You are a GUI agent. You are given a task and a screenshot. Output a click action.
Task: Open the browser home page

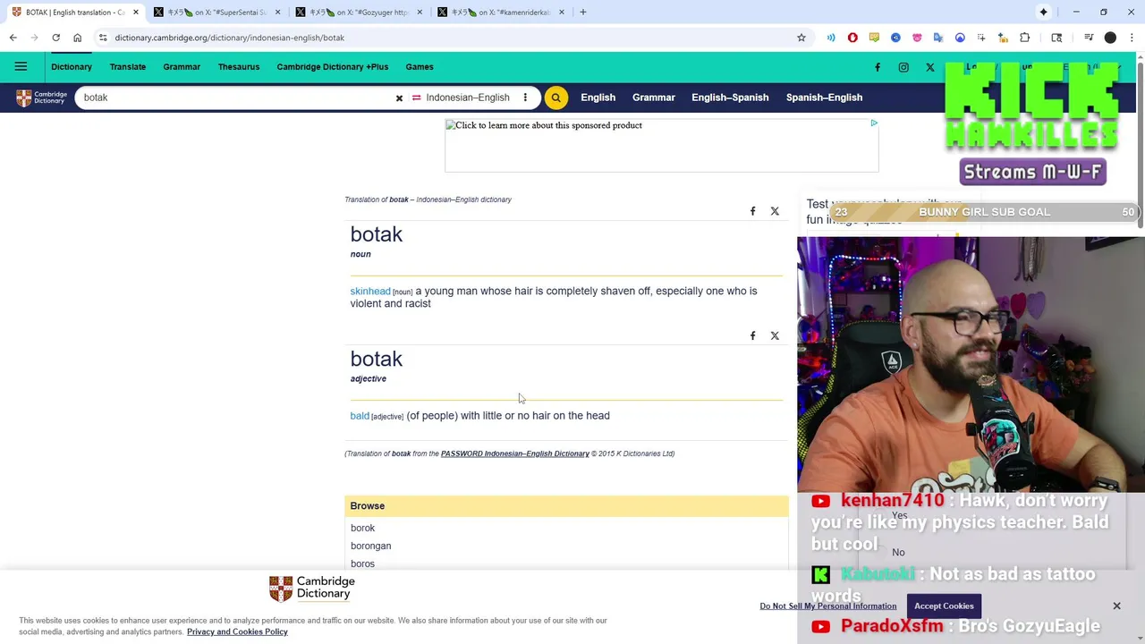[77, 38]
